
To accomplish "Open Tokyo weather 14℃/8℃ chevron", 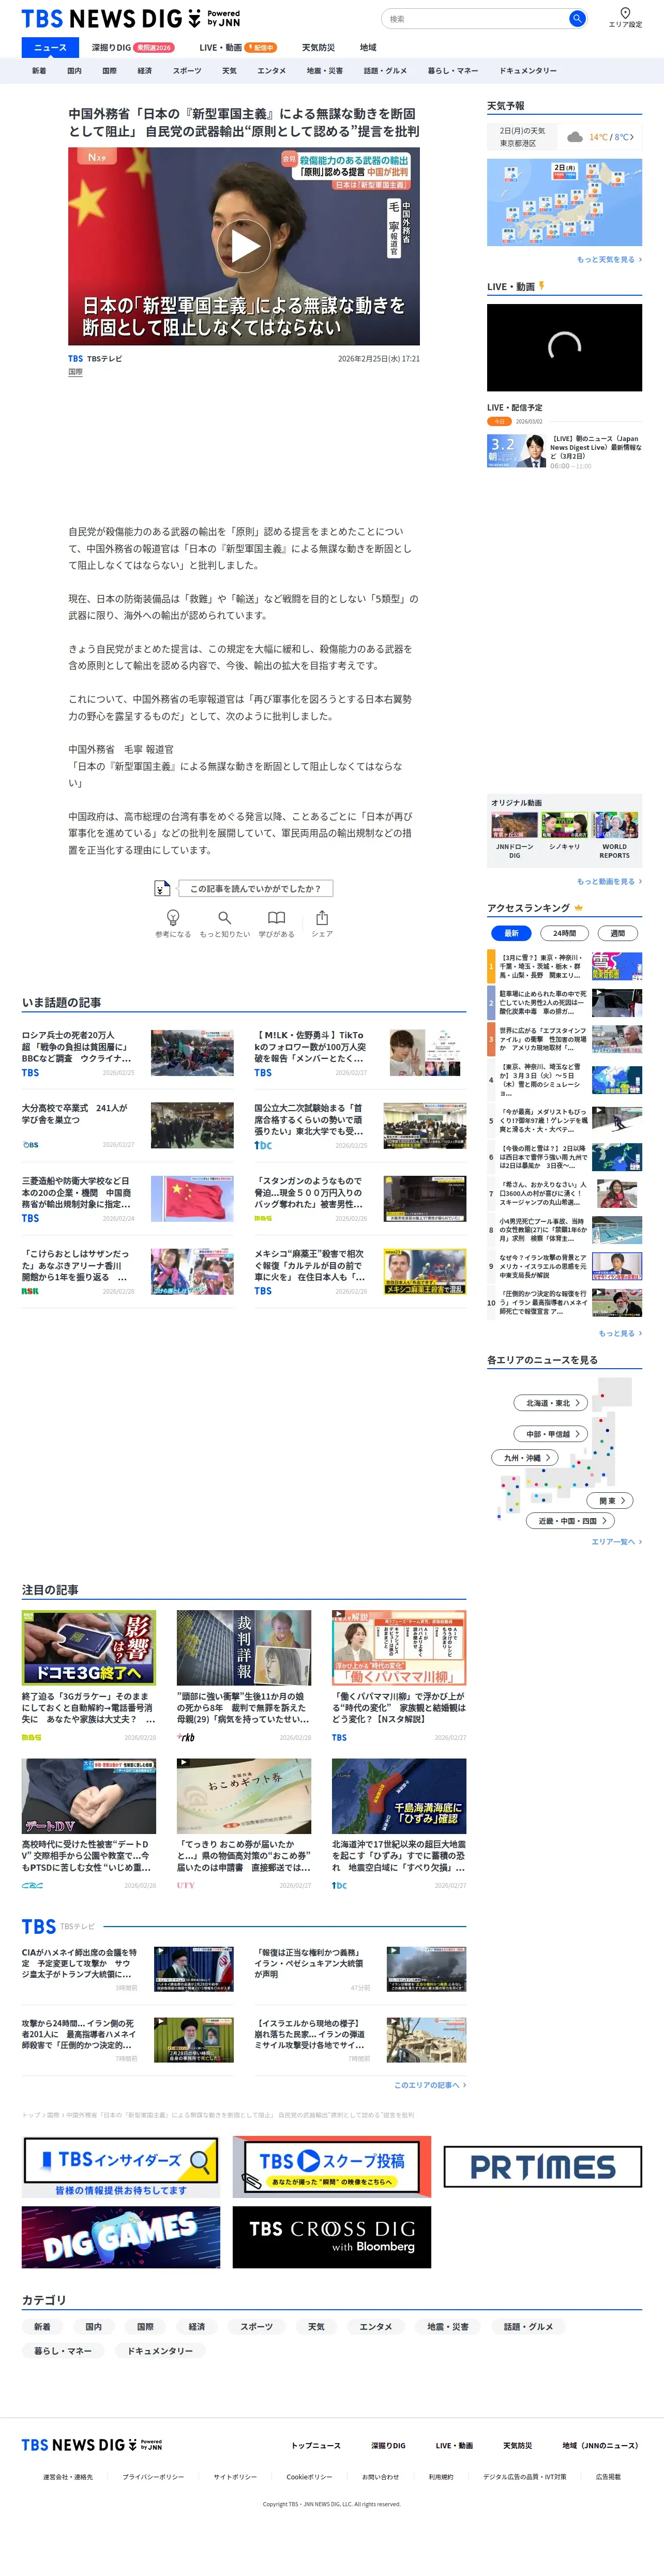I will pos(631,137).
